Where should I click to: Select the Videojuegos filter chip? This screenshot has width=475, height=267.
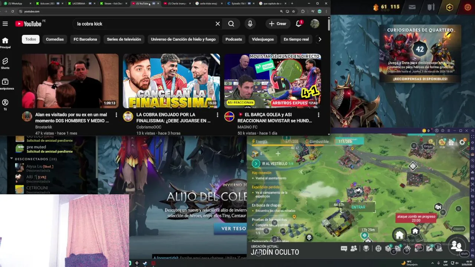click(x=263, y=39)
